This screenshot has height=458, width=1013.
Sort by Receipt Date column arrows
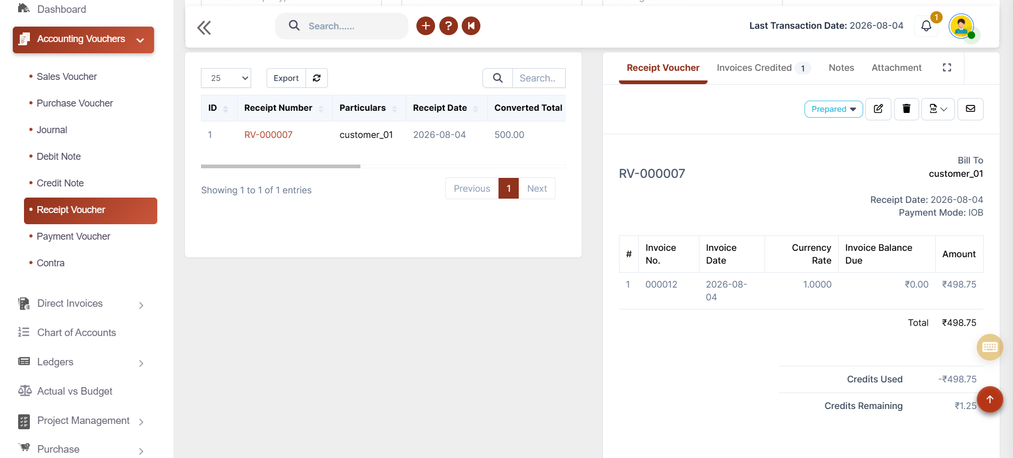[x=476, y=109]
